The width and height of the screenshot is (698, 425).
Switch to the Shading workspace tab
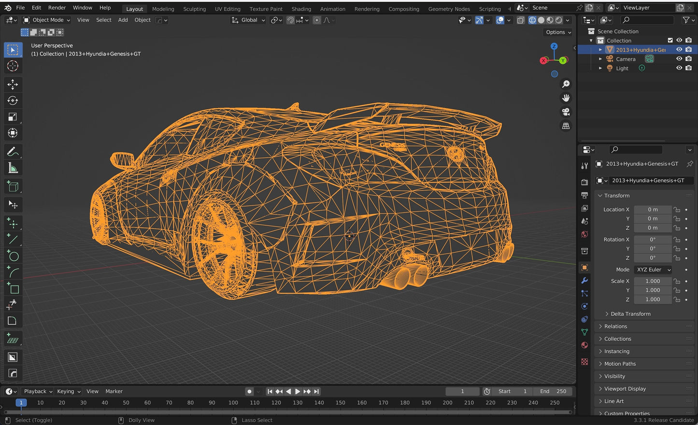301,9
